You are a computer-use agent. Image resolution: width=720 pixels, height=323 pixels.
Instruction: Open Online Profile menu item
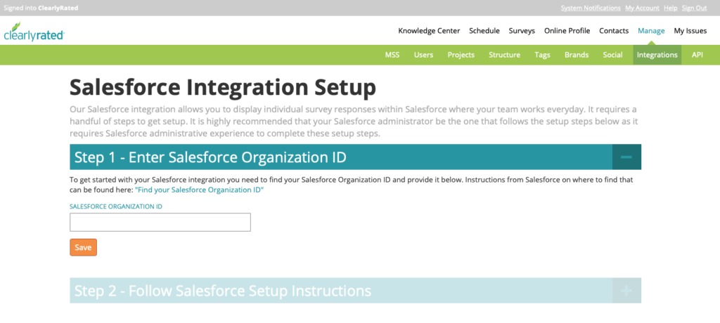pos(567,31)
